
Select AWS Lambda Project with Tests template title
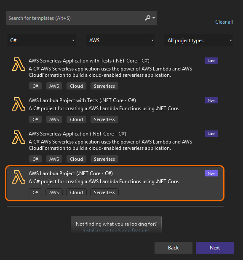click(82, 100)
